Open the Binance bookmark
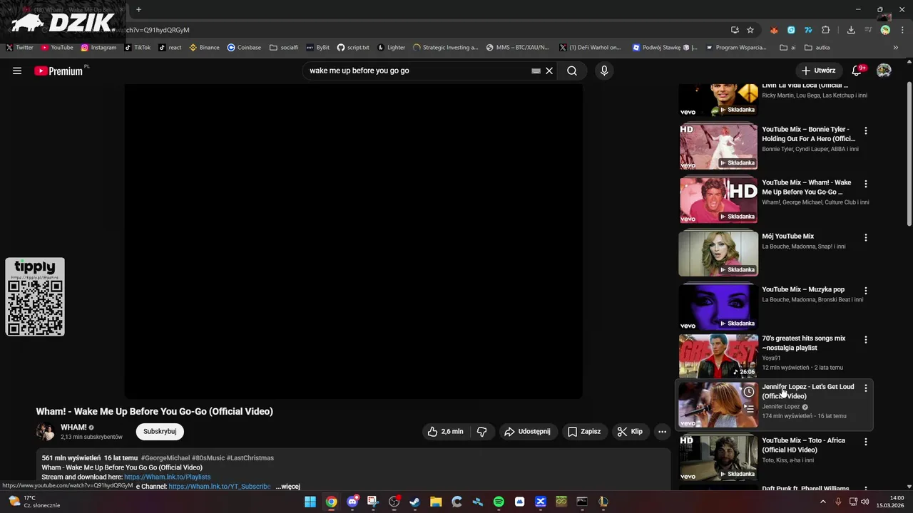The height and width of the screenshot is (513, 913). click(x=204, y=48)
